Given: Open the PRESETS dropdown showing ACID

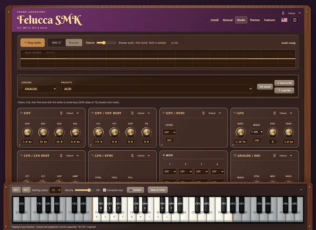Looking at the screenshot, I should pyautogui.click(x=157, y=89).
